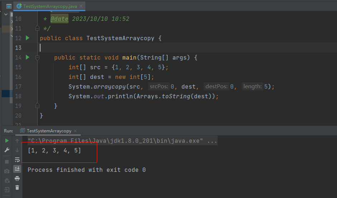337x198 pixels.
Task: Click the Stop square icon in Run panel
Action: tap(7, 162)
